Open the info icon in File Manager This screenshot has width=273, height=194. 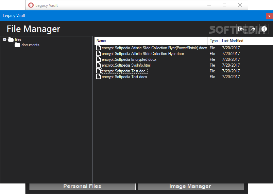point(264,29)
